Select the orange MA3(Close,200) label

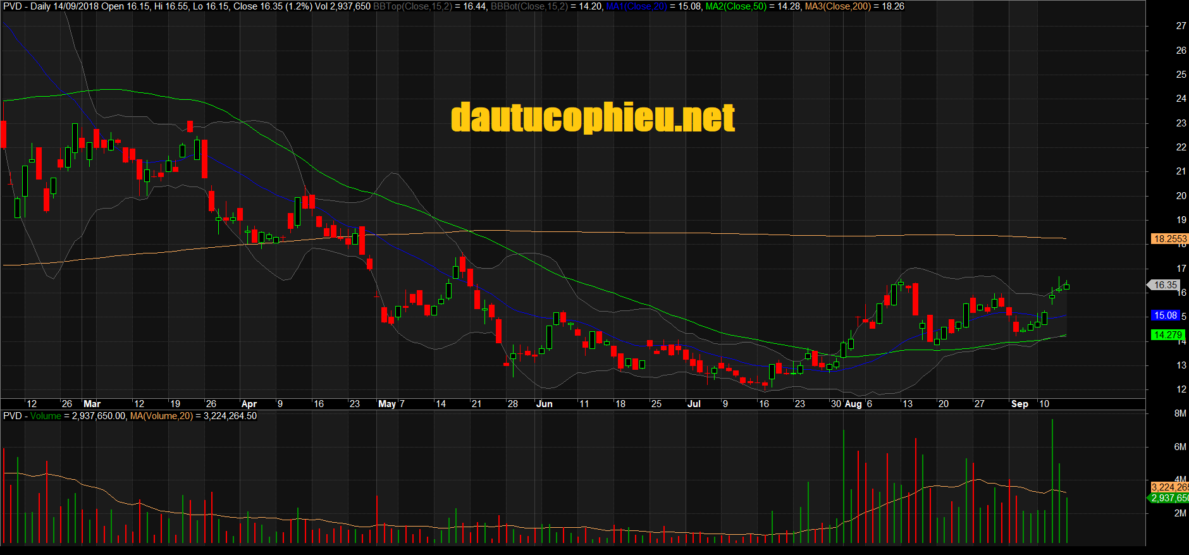point(837,6)
